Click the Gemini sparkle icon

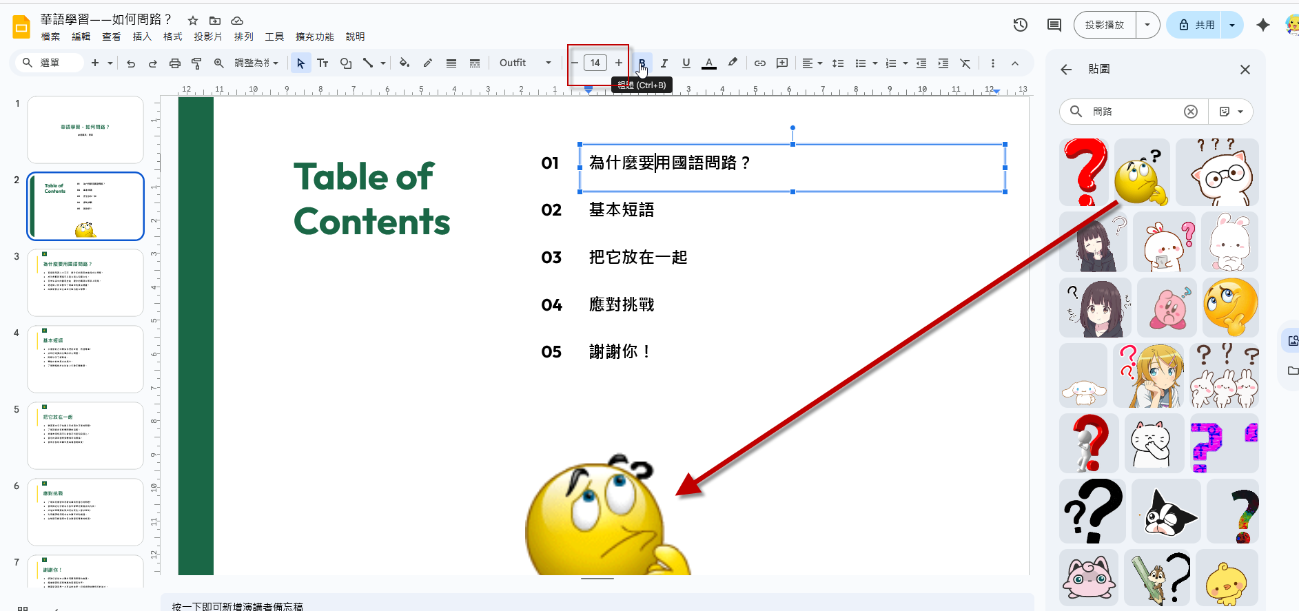click(x=1262, y=25)
